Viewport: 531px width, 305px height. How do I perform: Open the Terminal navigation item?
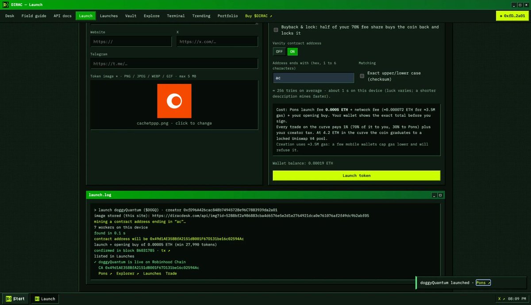176,16
